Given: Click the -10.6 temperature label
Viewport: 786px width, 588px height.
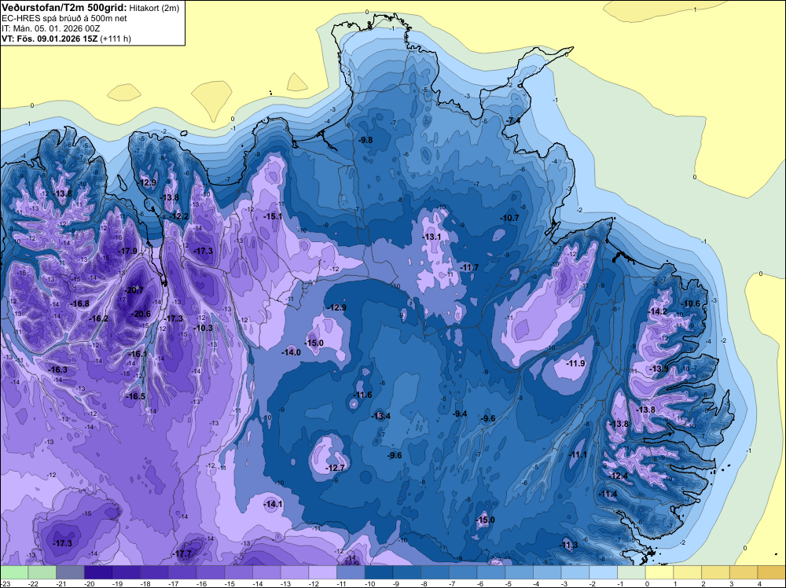Looking at the screenshot, I should (x=691, y=303).
